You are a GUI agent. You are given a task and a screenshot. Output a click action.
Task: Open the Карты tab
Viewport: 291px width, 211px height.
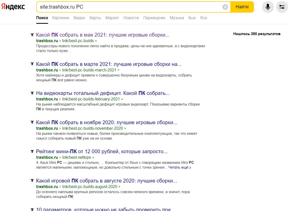click(x=95, y=18)
